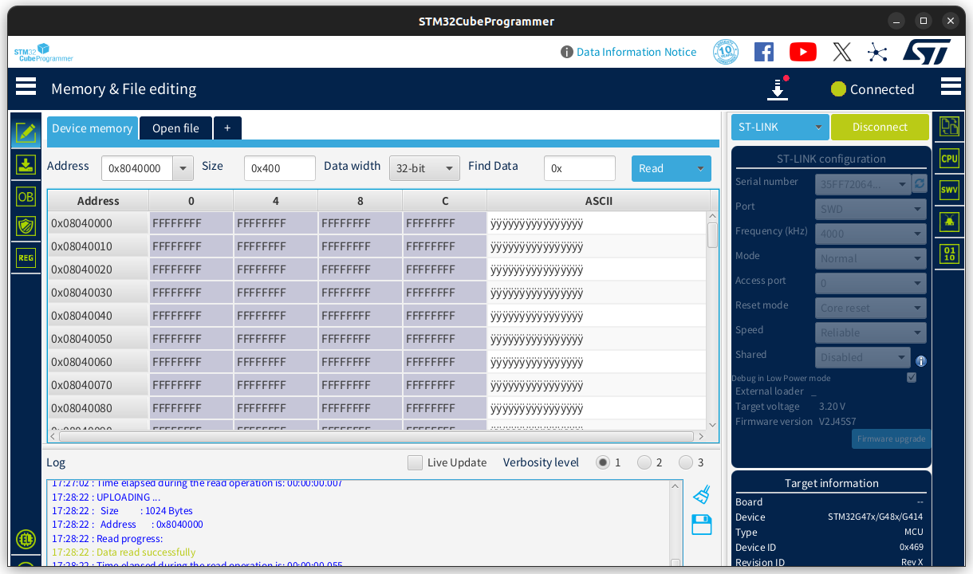This screenshot has height=574, width=973.
Task: Open the Data Information Notice link
Action: click(x=628, y=52)
